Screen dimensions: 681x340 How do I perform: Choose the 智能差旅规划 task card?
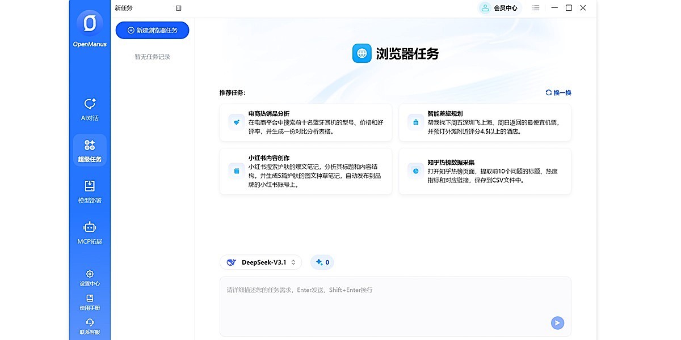pyautogui.click(x=485, y=122)
